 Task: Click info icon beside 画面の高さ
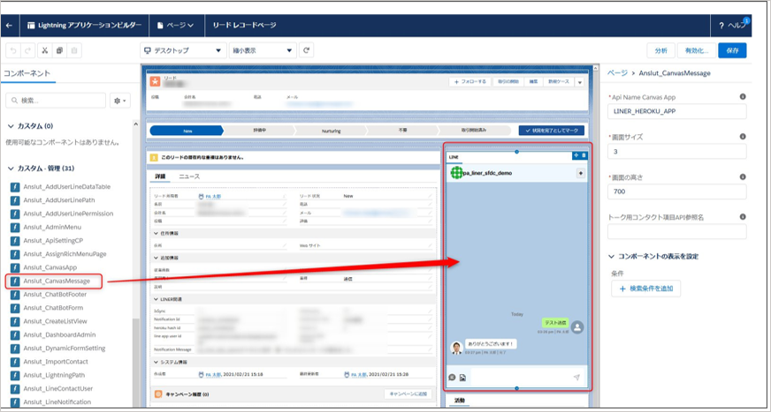pos(743,176)
